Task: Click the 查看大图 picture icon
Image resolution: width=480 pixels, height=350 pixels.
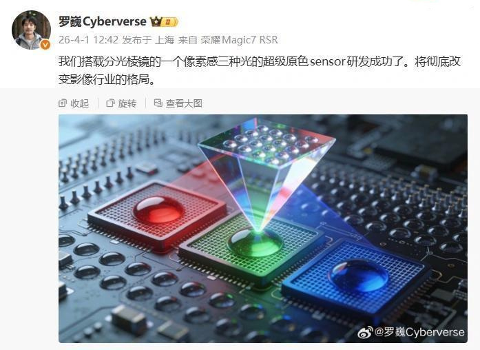Action: pyautogui.click(x=158, y=103)
